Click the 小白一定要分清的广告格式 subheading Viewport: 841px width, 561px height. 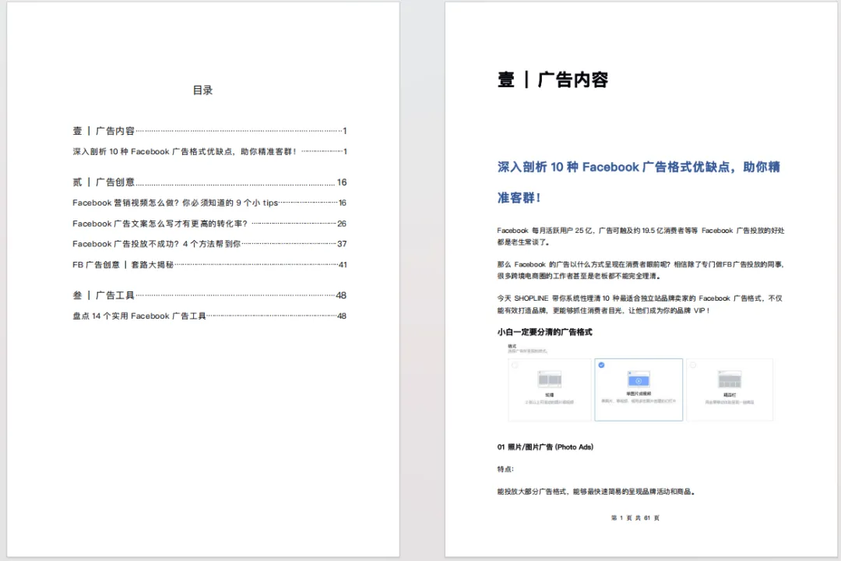click(546, 333)
